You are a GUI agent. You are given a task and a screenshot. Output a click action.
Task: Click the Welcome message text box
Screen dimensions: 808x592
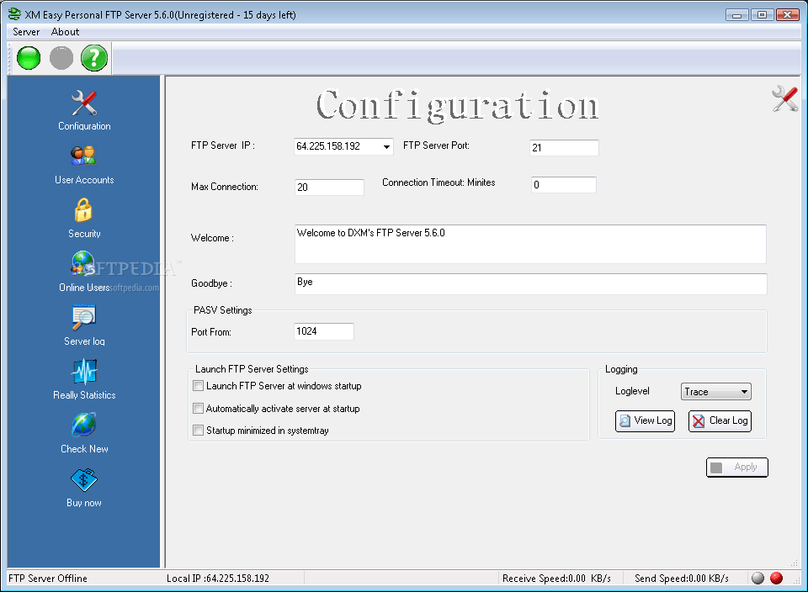click(530, 244)
